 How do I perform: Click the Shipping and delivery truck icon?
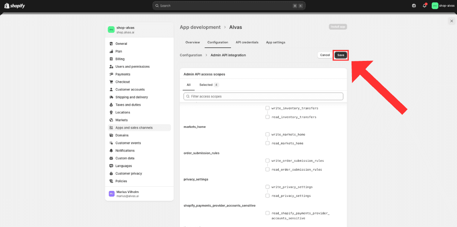(111, 97)
